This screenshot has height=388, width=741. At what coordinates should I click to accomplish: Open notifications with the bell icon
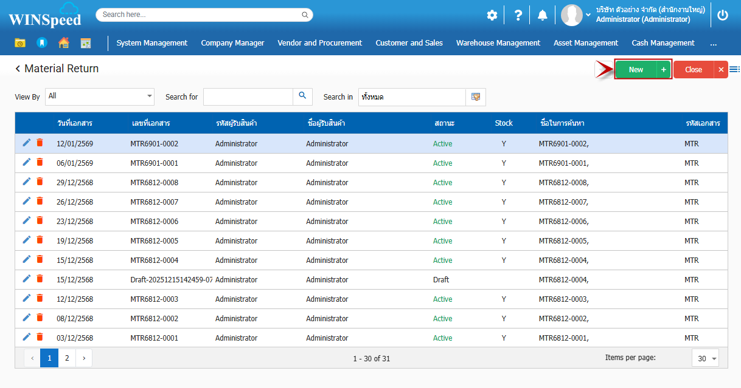(x=542, y=15)
